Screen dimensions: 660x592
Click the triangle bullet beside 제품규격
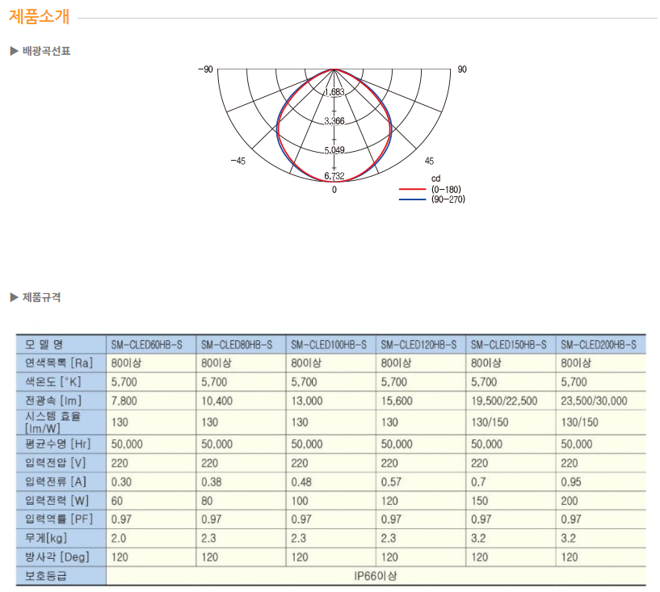pos(13,297)
